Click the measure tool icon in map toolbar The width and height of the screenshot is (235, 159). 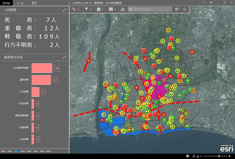[123, 9]
